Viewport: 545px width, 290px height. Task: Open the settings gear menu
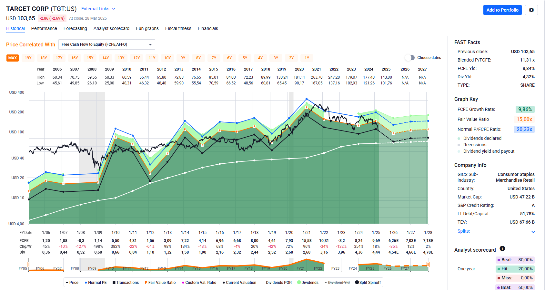pyautogui.click(x=531, y=10)
